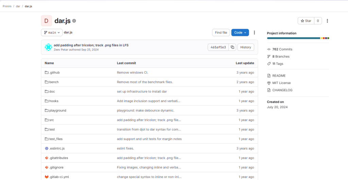Go to Pninim in breadcrumb
348x180 pixels.
7,6
